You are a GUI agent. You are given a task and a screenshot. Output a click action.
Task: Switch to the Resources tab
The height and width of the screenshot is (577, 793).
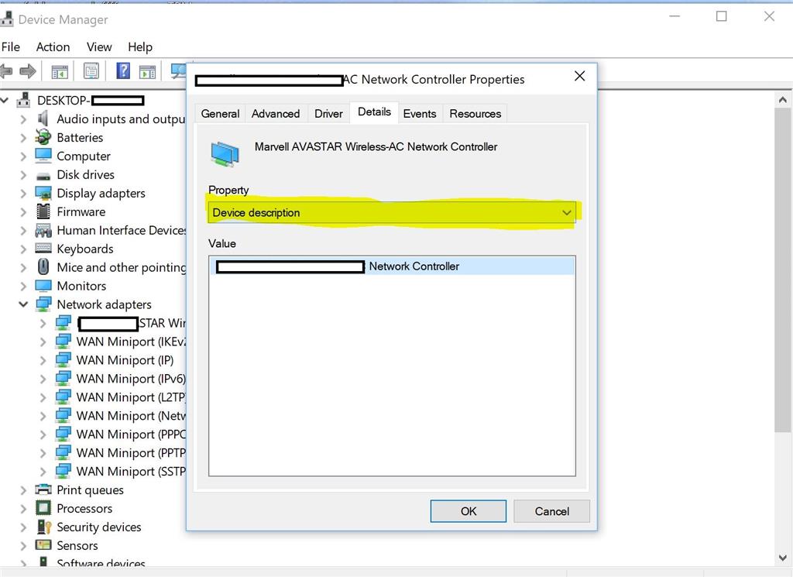pyautogui.click(x=475, y=114)
